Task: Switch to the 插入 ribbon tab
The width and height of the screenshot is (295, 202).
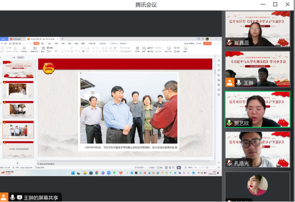Action: [x=43, y=43]
